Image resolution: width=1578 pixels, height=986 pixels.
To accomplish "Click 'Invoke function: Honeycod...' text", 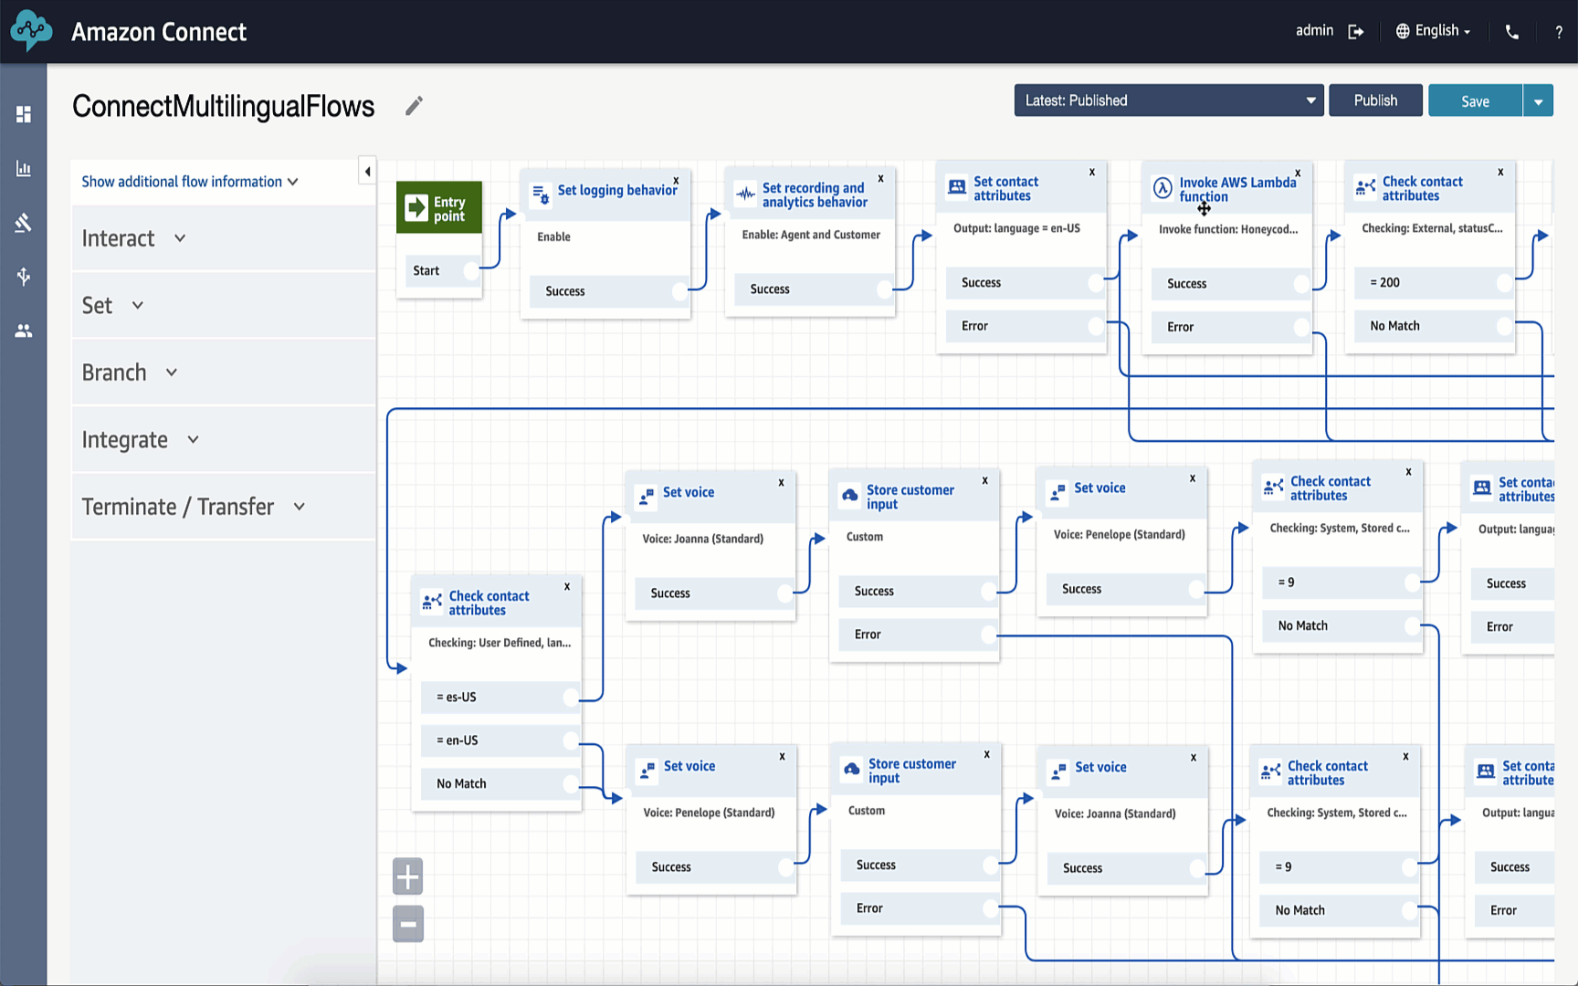I will click(x=1228, y=229).
